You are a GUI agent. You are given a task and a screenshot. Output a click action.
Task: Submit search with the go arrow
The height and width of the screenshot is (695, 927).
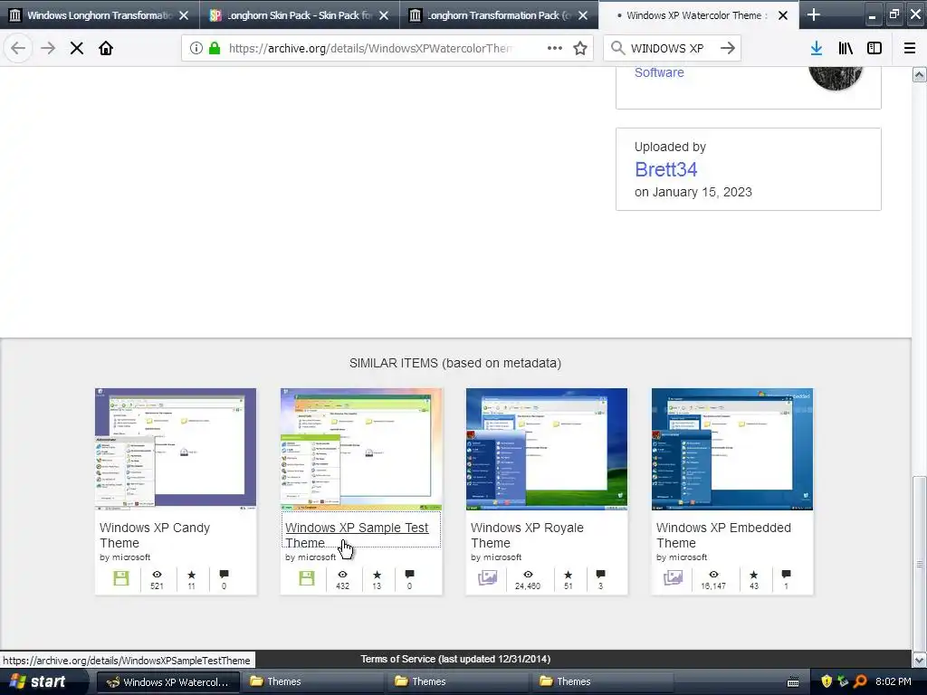(x=728, y=48)
